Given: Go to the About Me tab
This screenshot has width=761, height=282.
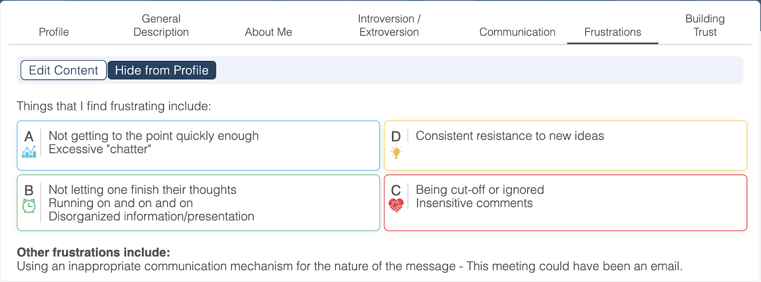Looking at the screenshot, I should point(268,32).
